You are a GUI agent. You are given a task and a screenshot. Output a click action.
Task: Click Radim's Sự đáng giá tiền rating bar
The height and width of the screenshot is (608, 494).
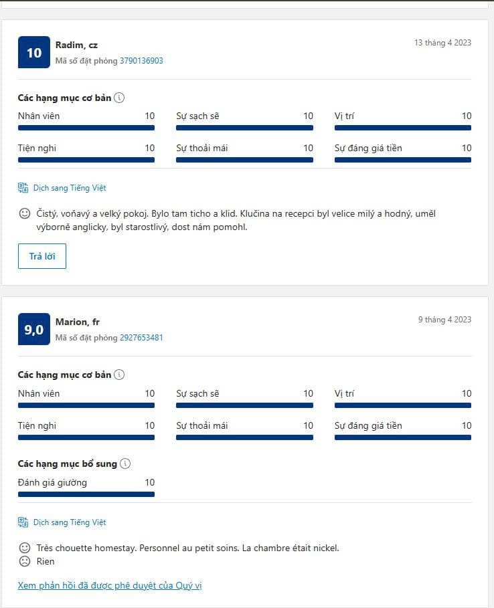tap(403, 160)
